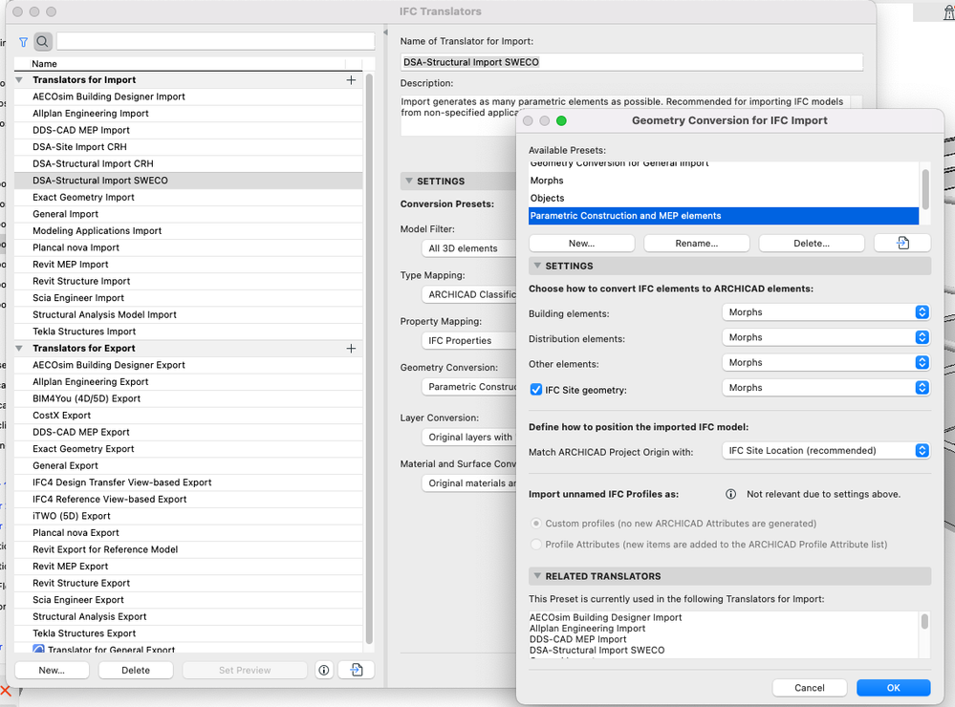This screenshot has width=955, height=707.
Task: Select the Custom profiles radio button
Action: pyautogui.click(x=536, y=524)
